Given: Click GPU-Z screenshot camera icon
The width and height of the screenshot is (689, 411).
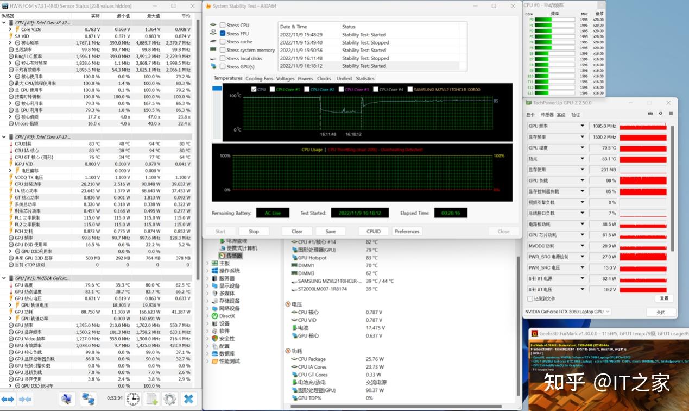Looking at the screenshot, I should [x=650, y=114].
